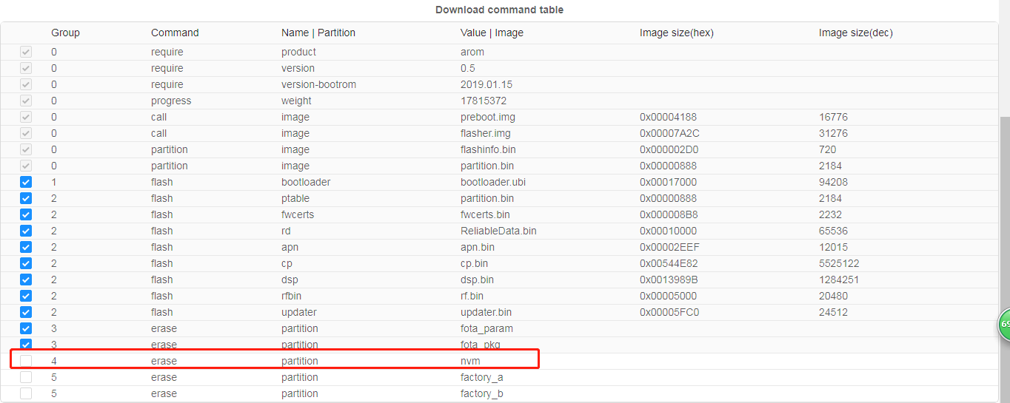Toggle the dsp.bin row checkbox

pyautogui.click(x=26, y=280)
